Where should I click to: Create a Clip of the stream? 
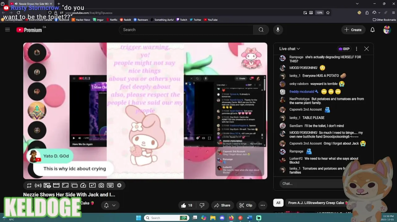246,205
